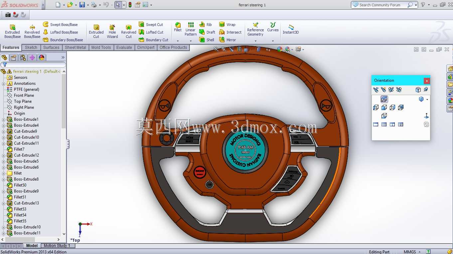Open the PropertyManager tab in left panel
This screenshot has width=453, height=254.
click(14, 58)
